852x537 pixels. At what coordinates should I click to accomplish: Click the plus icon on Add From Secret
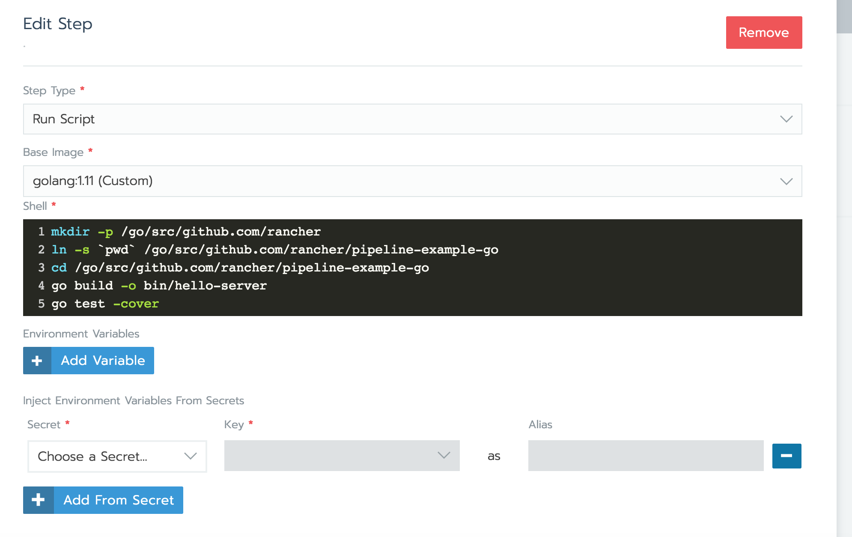tap(39, 500)
